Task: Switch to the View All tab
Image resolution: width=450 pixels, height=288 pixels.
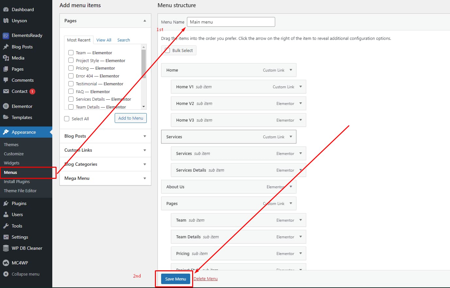Action: pos(104,40)
